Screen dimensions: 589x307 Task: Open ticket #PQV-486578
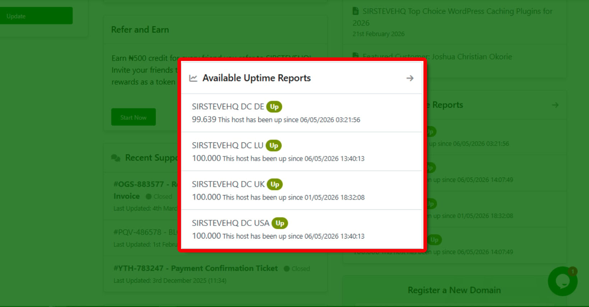click(145, 232)
